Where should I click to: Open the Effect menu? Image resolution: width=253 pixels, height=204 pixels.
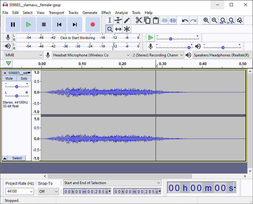tap(106, 13)
